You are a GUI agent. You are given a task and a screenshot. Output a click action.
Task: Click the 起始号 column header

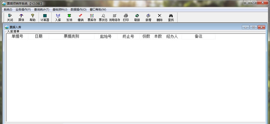tap(106, 36)
